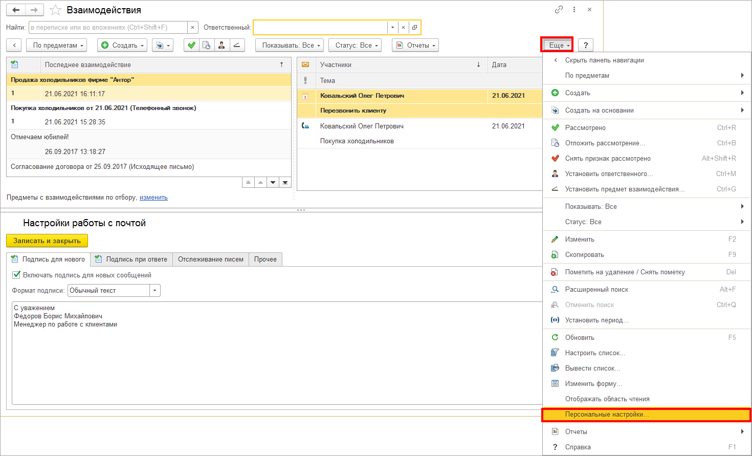Select Снять признак рассмотрено menu item

647,159
